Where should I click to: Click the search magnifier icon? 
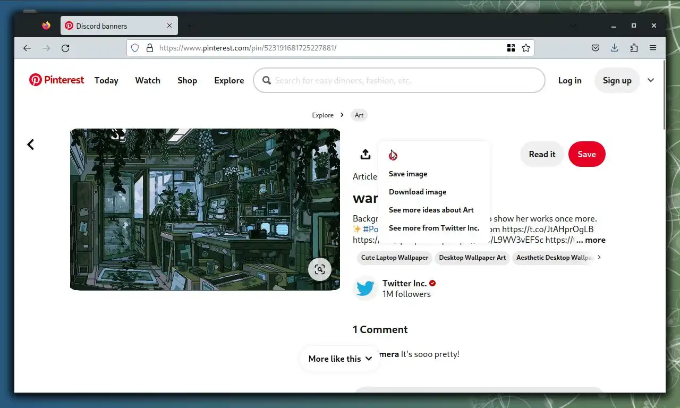point(266,80)
